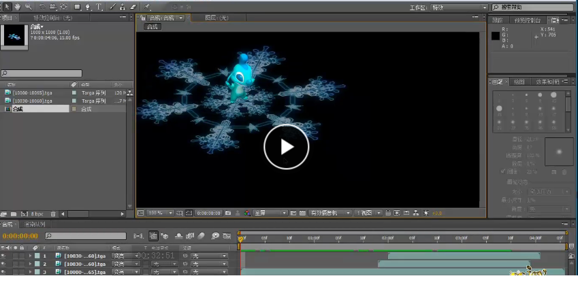578x291 pixels.
Task: Click the 合成 breadcrumb button in viewer
Action: (152, 27)
